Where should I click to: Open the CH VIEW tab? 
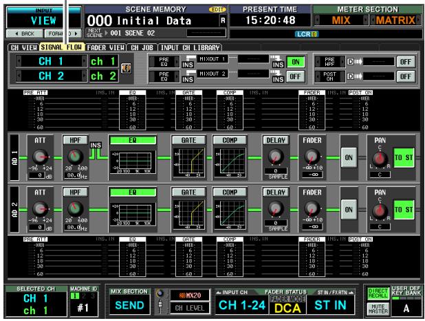pos(23,47)
